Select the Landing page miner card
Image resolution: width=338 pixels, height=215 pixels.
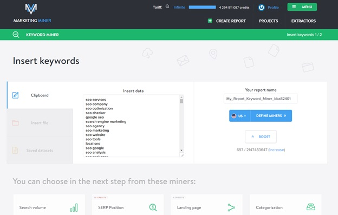coord(207,205)
